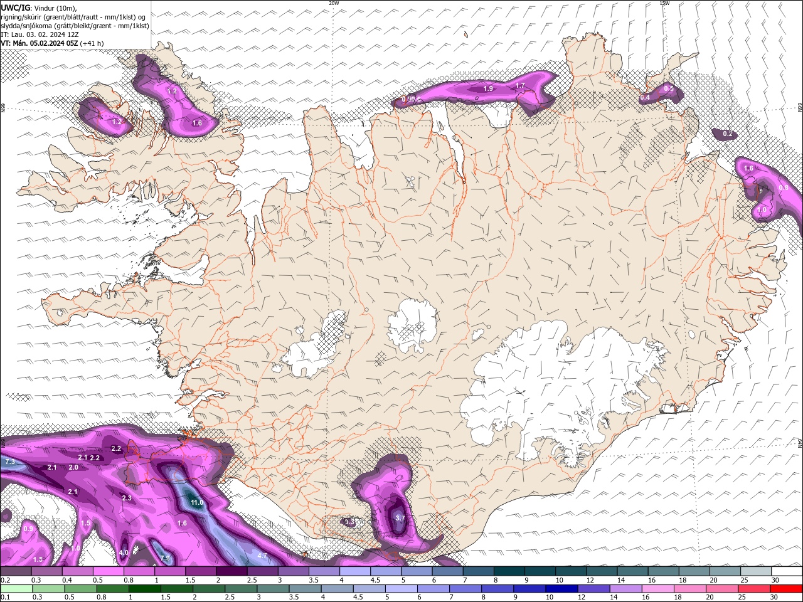Click the 2.0 value on the map
Screen dimensions: 803x602
click(x=73, y=467)
